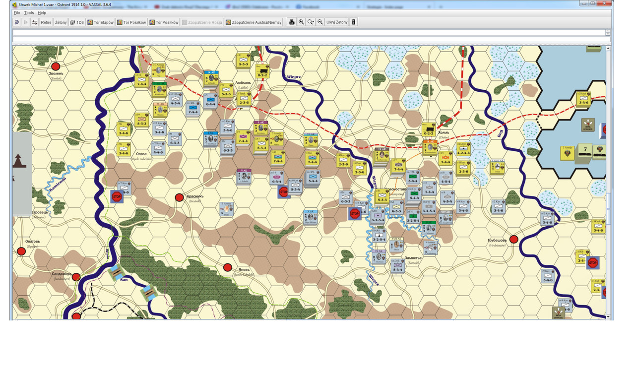
Task: Click the red Zwoleń city marker
Action: pyautogui.click(x=56, y=66)
